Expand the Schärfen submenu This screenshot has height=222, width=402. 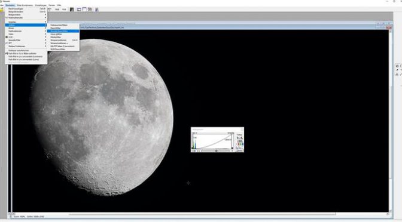pos(26,22)
